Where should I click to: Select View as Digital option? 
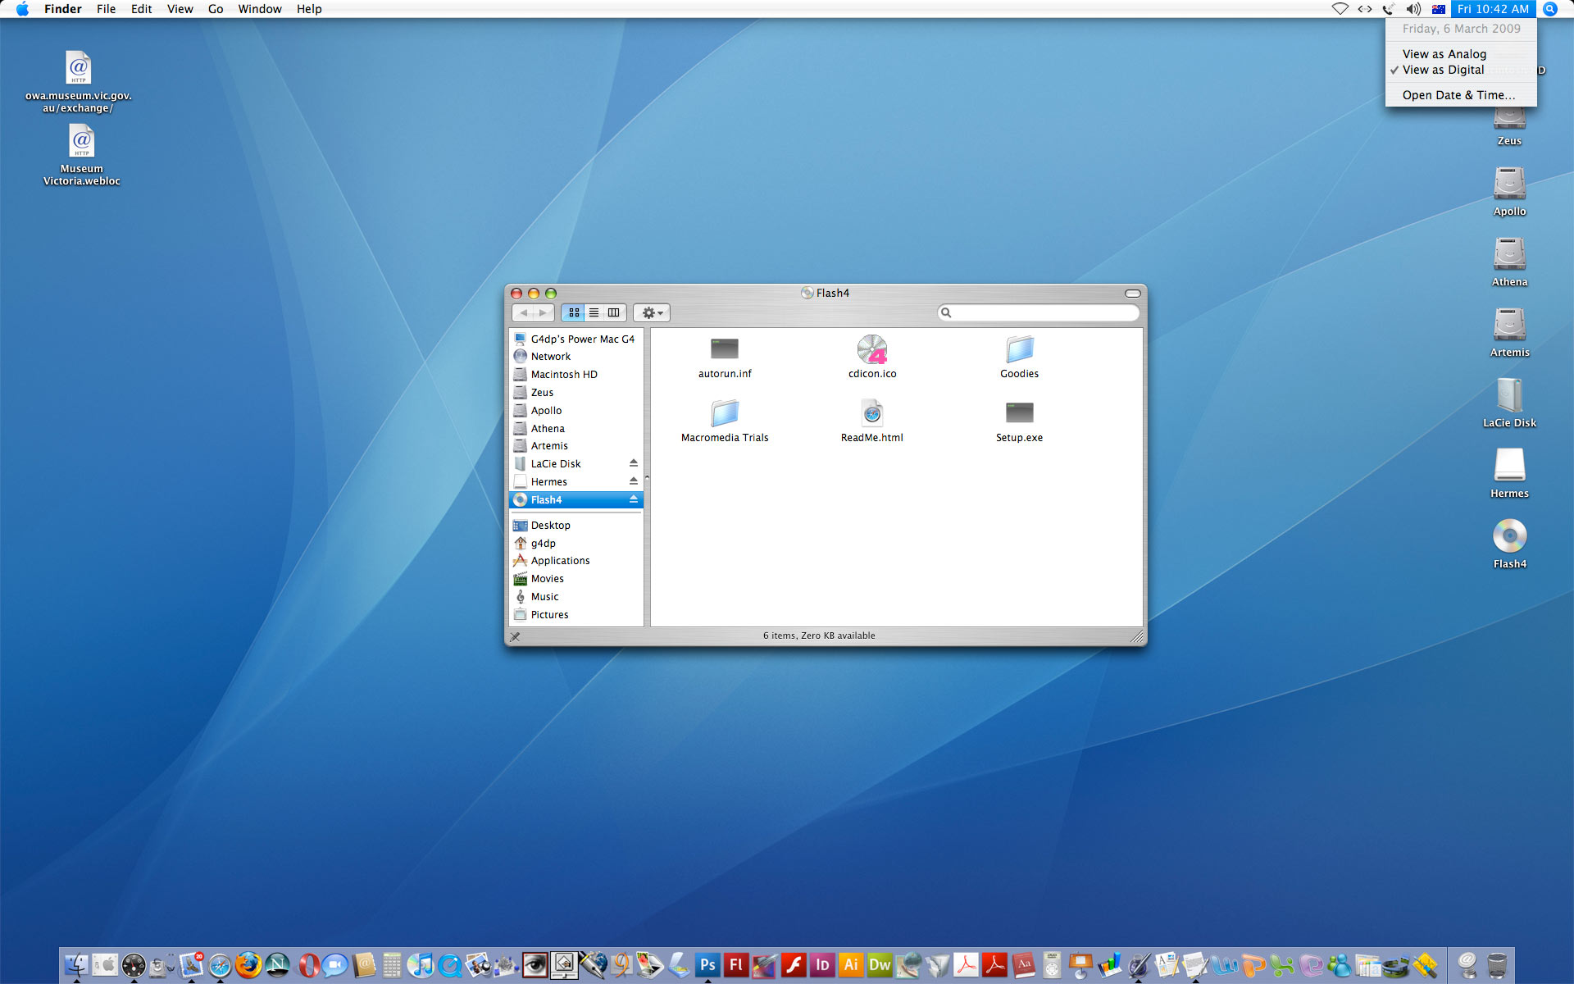(x=1443, y=71)
